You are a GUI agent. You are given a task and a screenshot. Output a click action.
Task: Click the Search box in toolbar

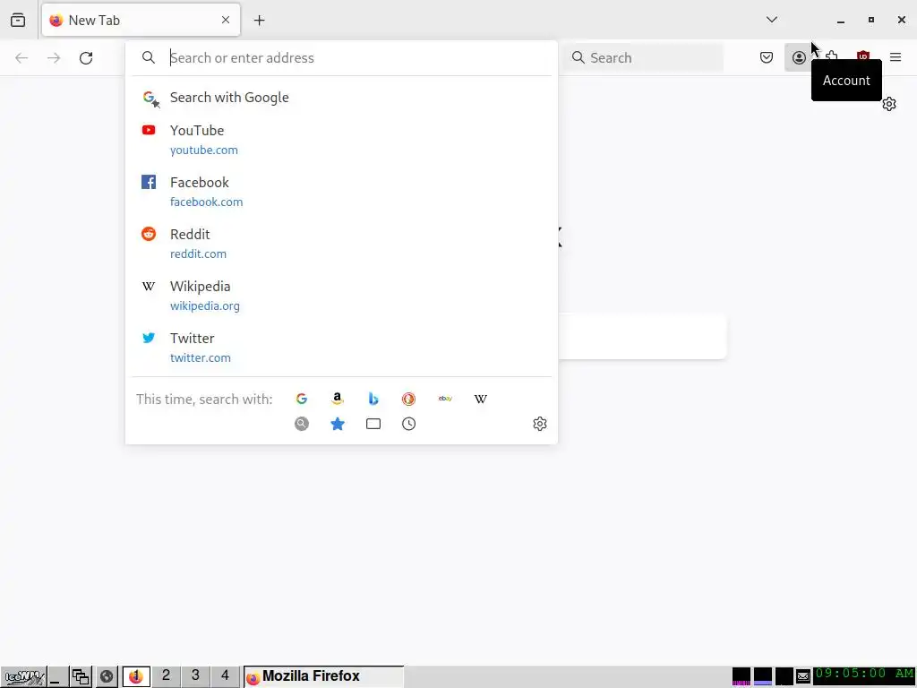tap(643, 57)
